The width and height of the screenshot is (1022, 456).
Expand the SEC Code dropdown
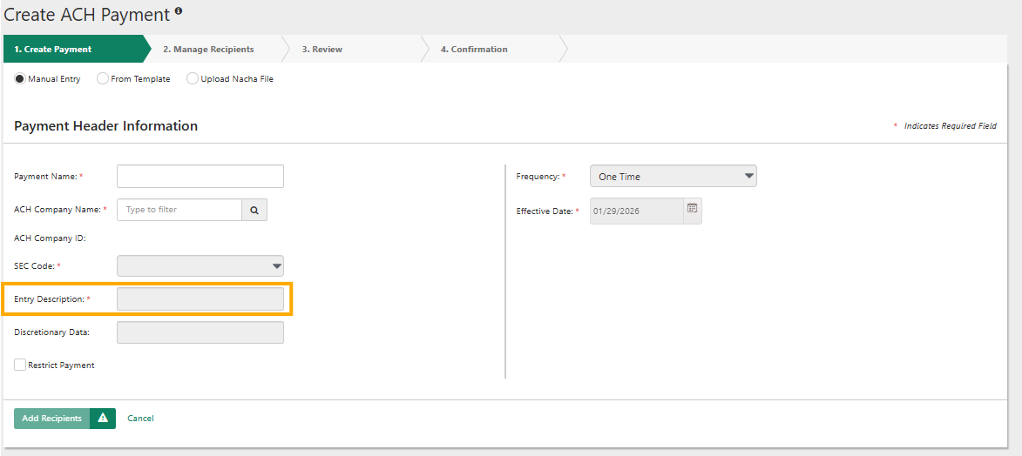(x=200, y=266)
